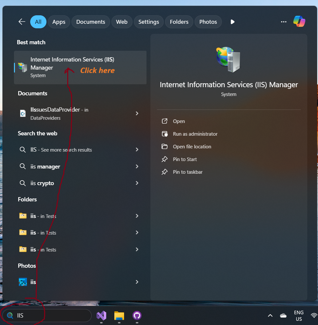
Task: Select the All filter tab
Action: (38, 22)
